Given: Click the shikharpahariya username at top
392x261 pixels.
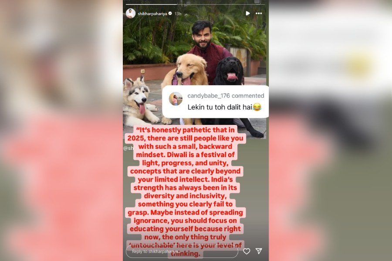Looking at the screenshot, I should [152, 14].
